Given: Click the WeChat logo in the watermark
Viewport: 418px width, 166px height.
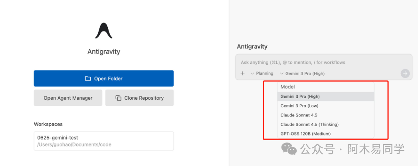Looking at the screenshot, I should 289,149.
